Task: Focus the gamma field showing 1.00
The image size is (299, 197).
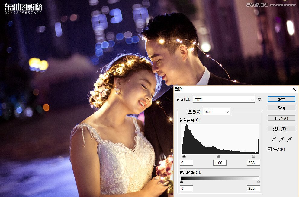Action: point(220,163)
